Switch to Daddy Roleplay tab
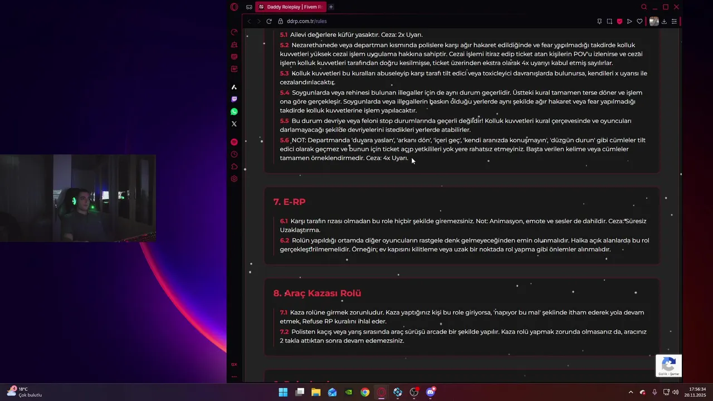713x401 pixels. [290, 7]
